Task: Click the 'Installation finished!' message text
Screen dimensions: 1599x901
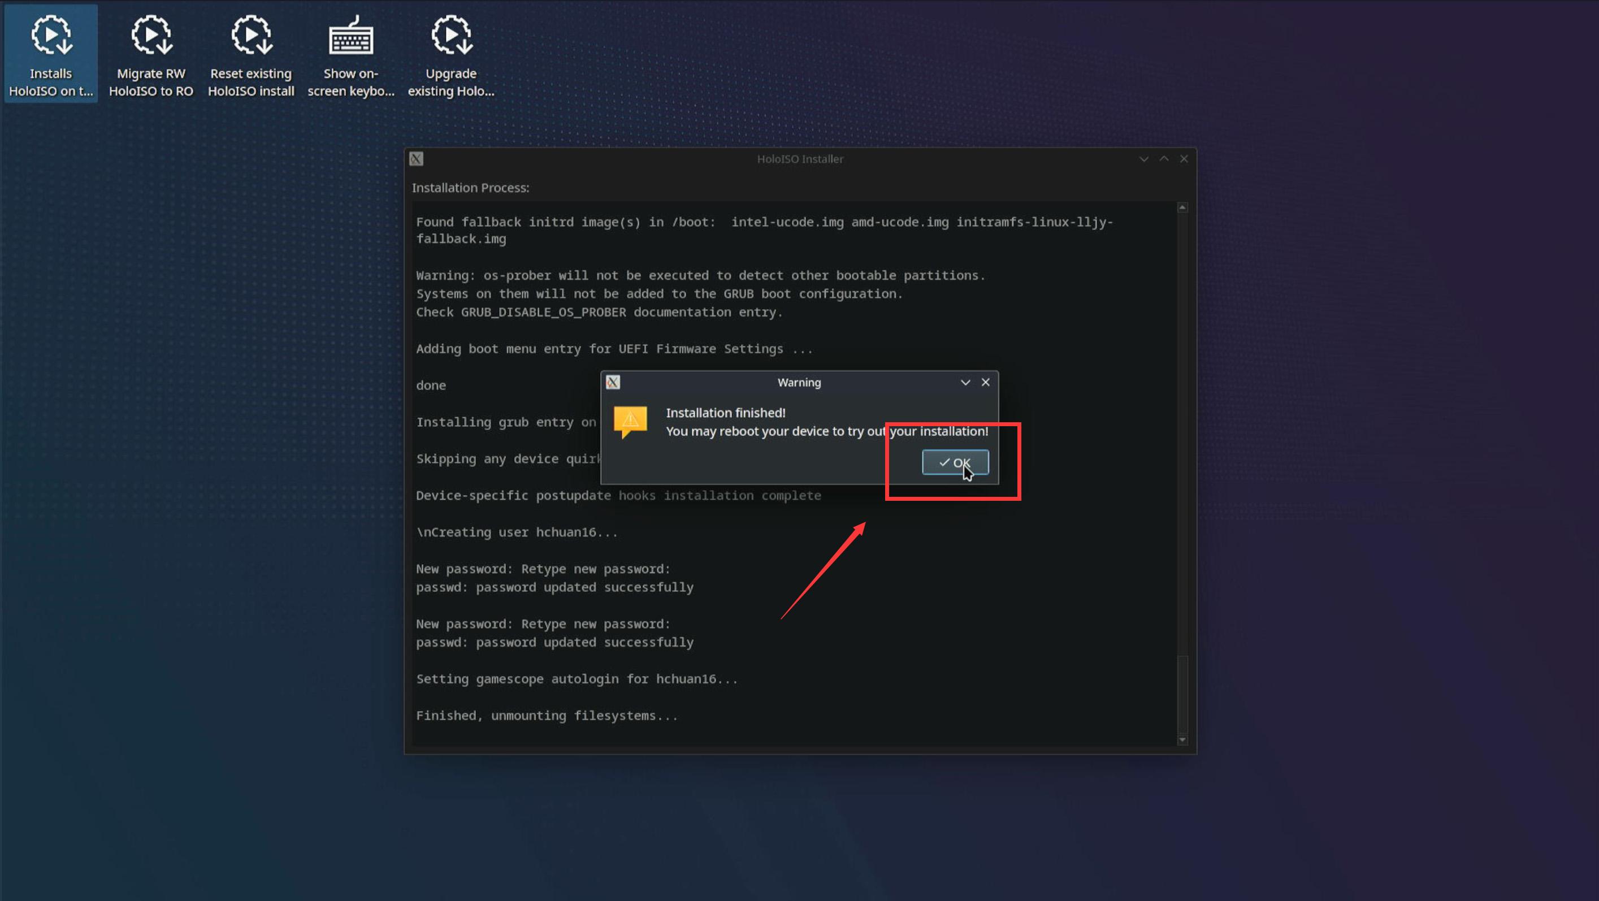Action: point(726,412)
